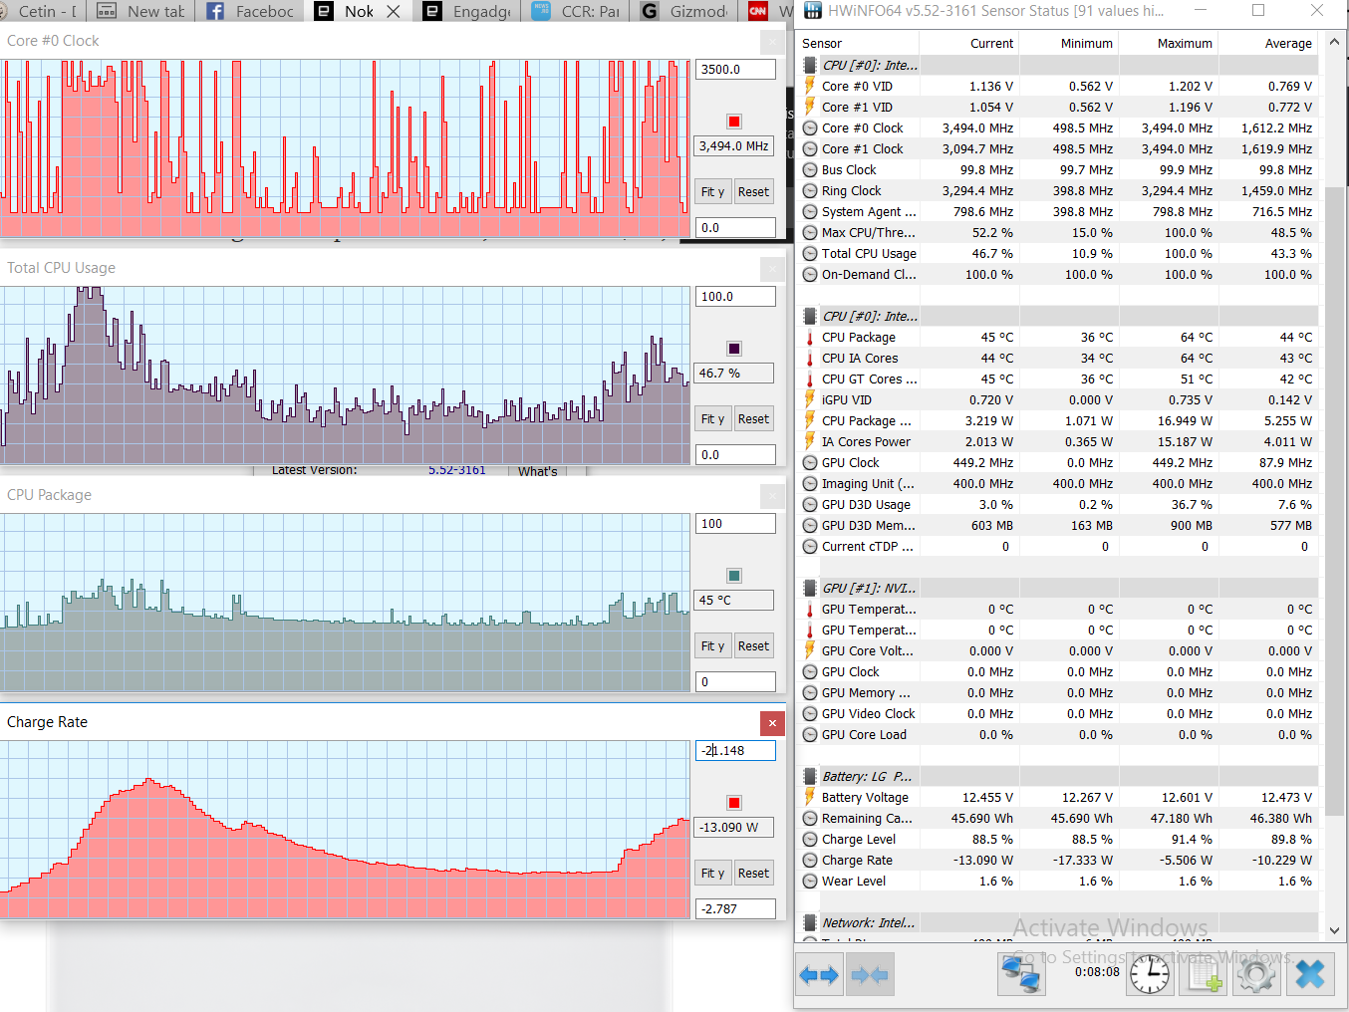Select the Gizmodo browser tab
The image size is (1349, 1012).
684,11
